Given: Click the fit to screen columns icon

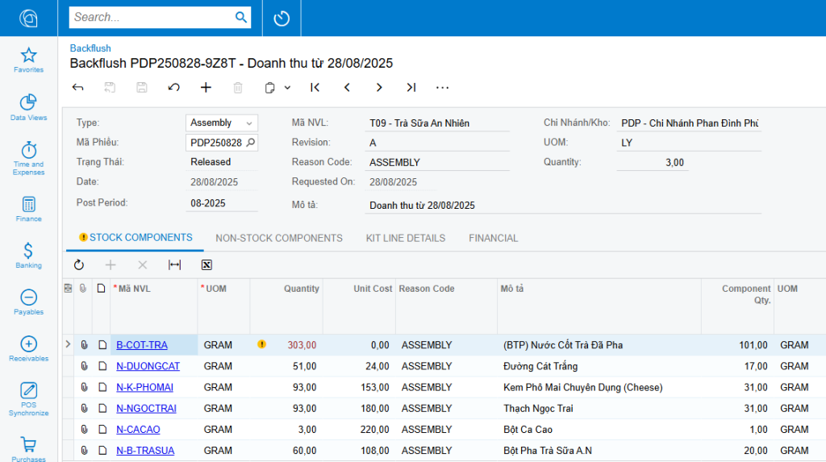Looking at the screenshot, I should [x=174, y=265].
